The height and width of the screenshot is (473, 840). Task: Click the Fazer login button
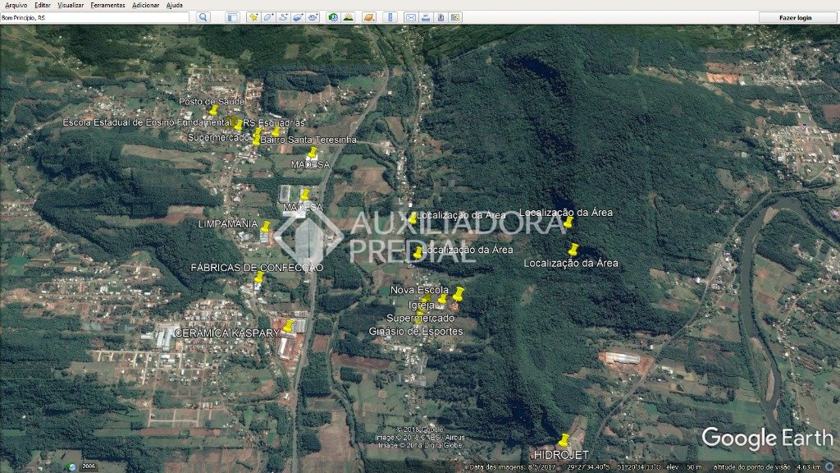click(x=795, y=17)
